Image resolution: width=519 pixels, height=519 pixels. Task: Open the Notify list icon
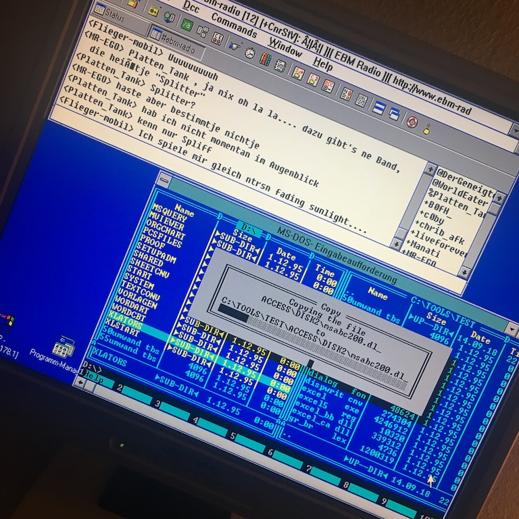point(346,95)
